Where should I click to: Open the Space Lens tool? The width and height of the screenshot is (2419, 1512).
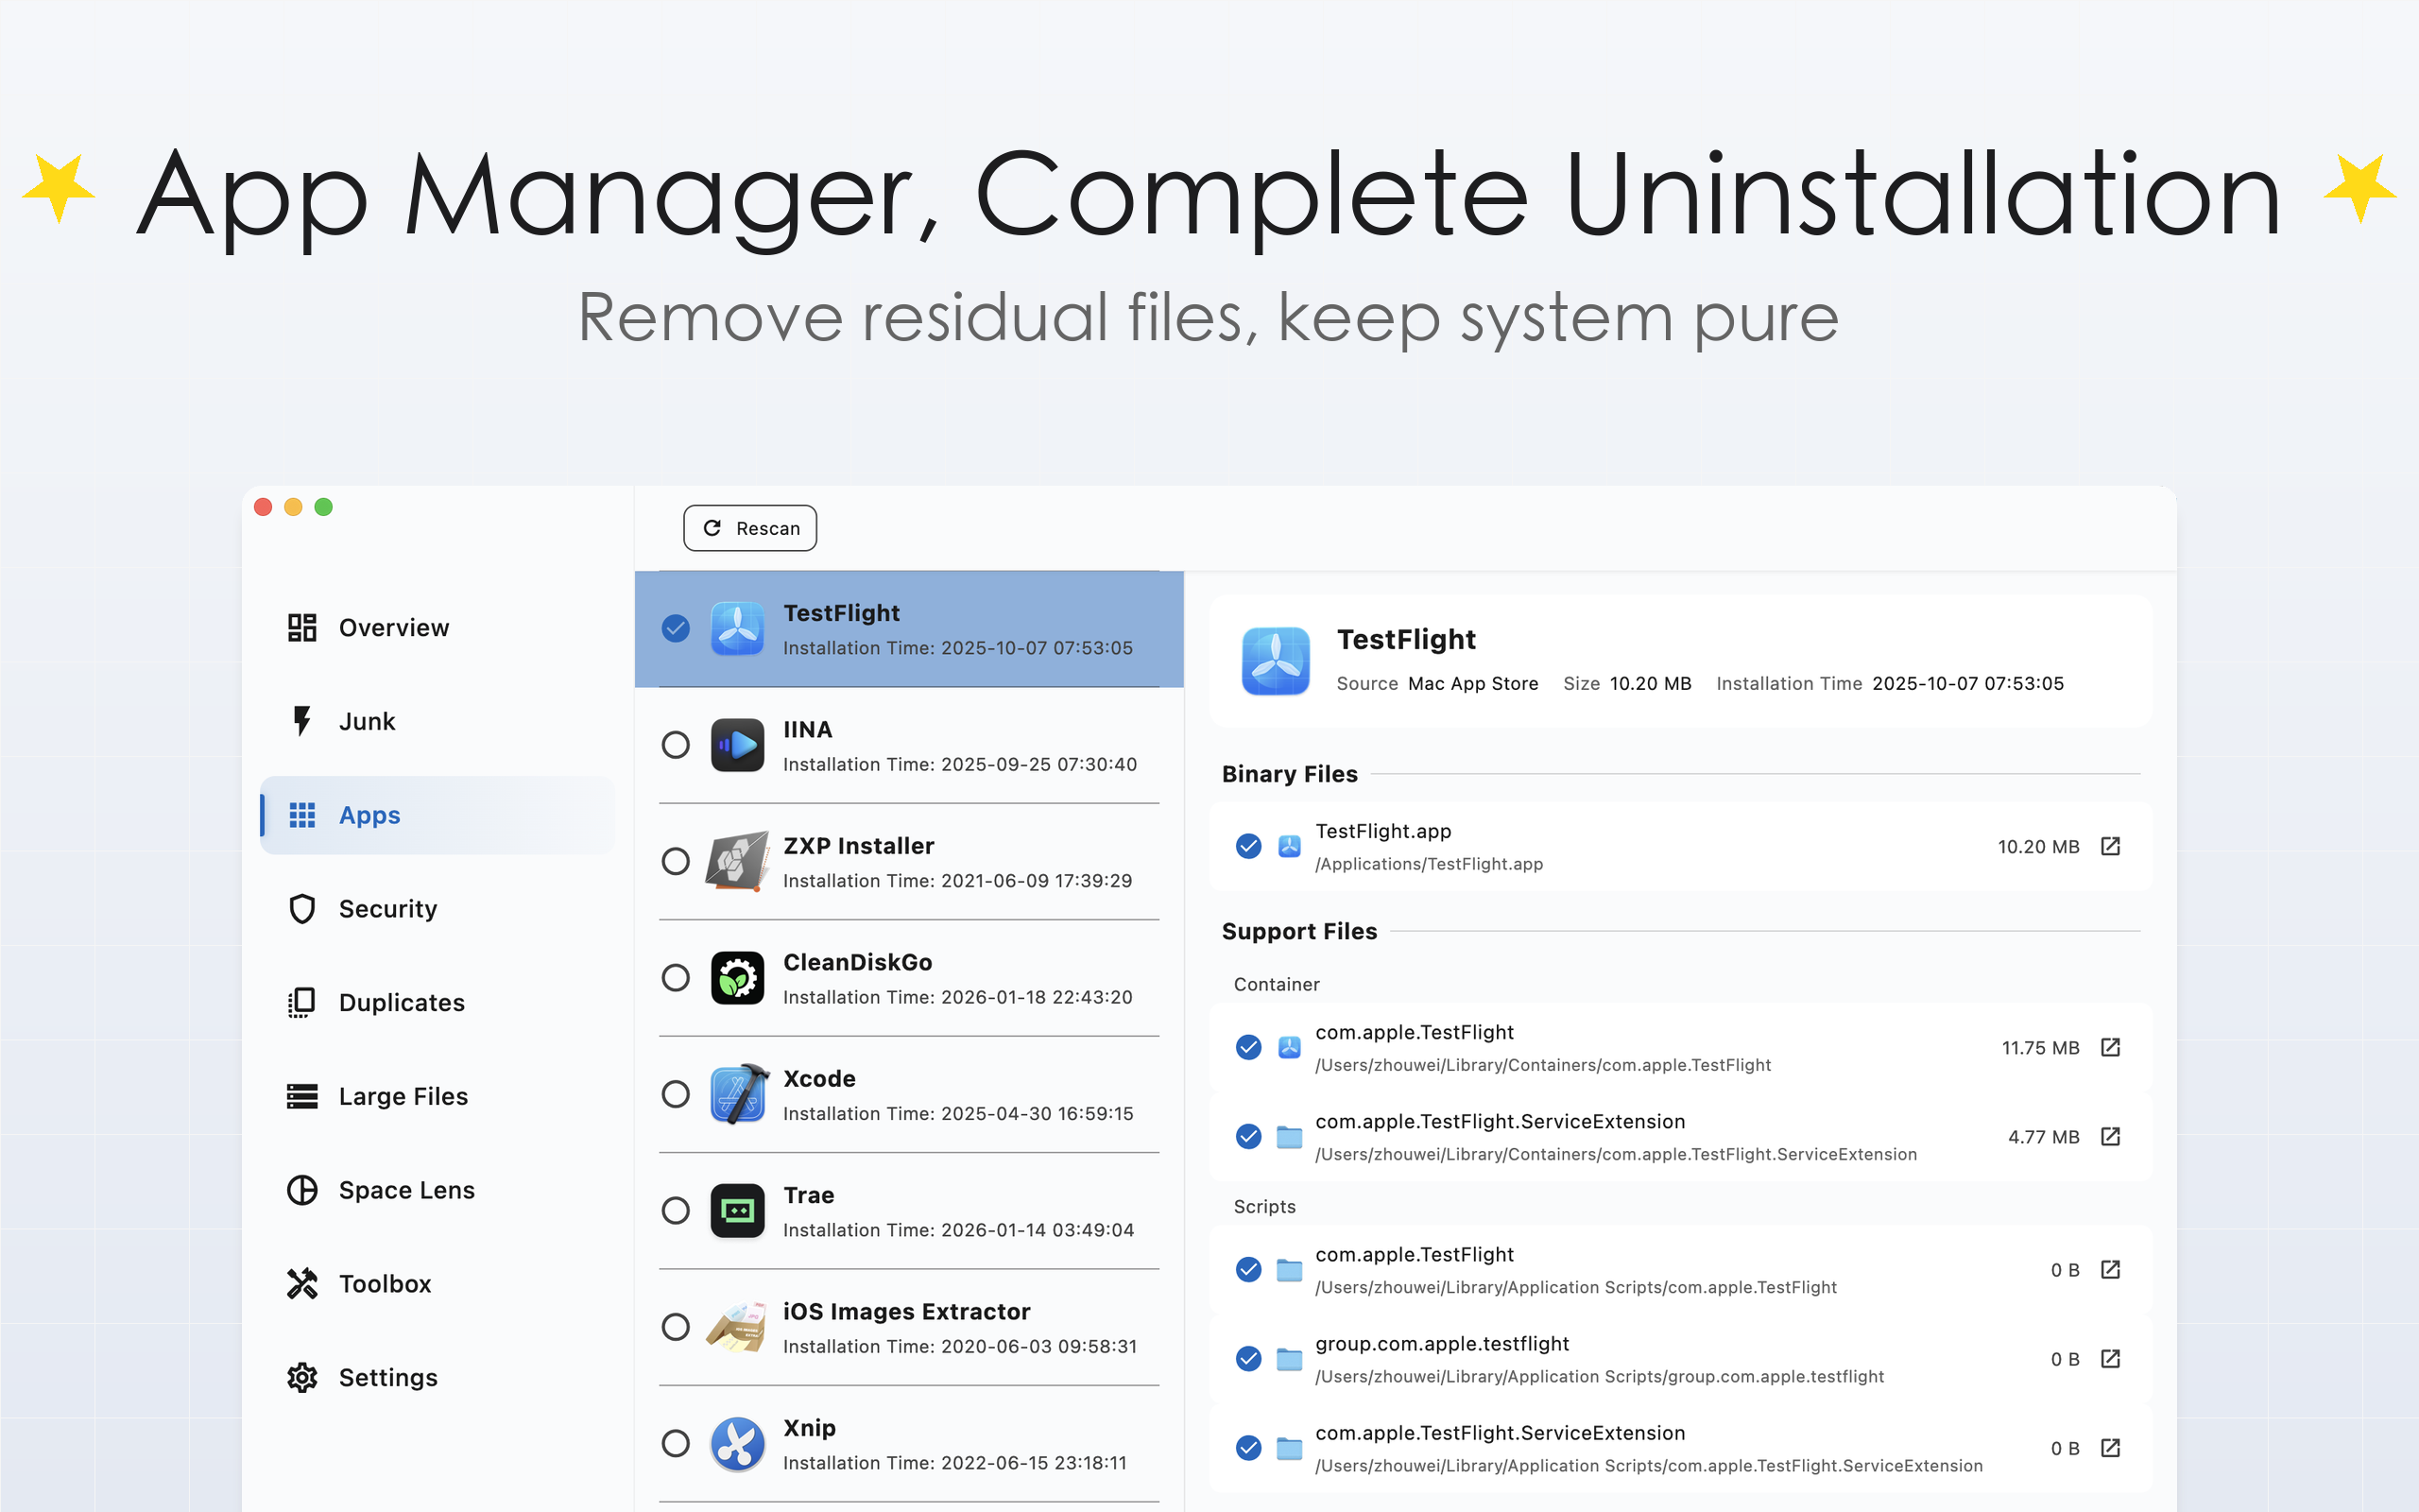405,1190
